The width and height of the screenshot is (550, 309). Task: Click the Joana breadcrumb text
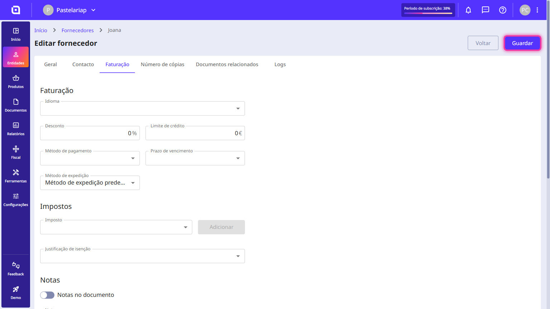pos(115,30)
